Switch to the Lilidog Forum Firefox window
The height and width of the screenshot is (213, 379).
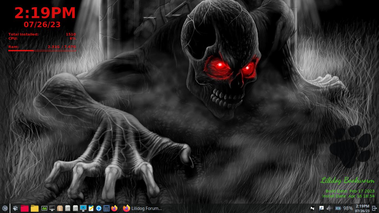pos(143,208)
